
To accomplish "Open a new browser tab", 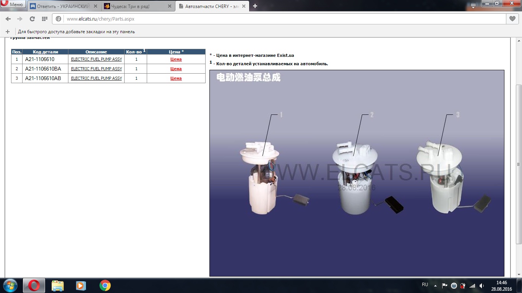I will tap(255, 6).
